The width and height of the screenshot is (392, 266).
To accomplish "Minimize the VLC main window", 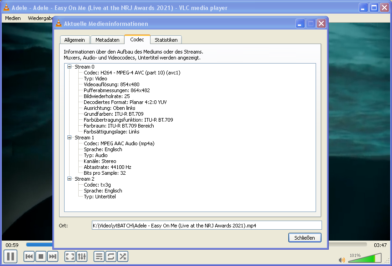I will coord(363,8).
